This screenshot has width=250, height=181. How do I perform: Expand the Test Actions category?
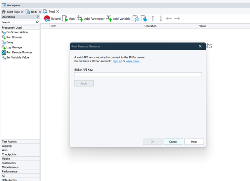tap(20, 142)
